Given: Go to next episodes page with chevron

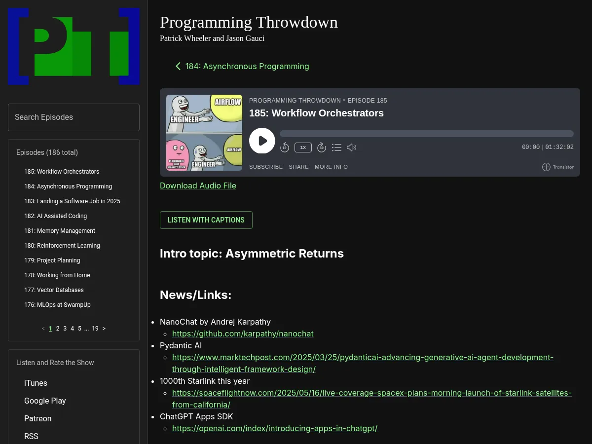Looking at the screenshot, I should (x=104, y=328).
